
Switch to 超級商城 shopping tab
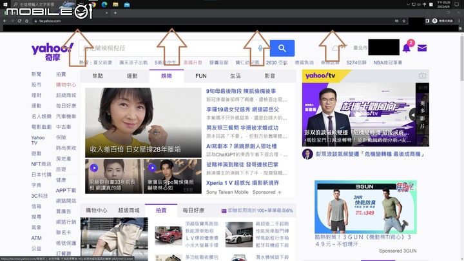tap(129, 210)
